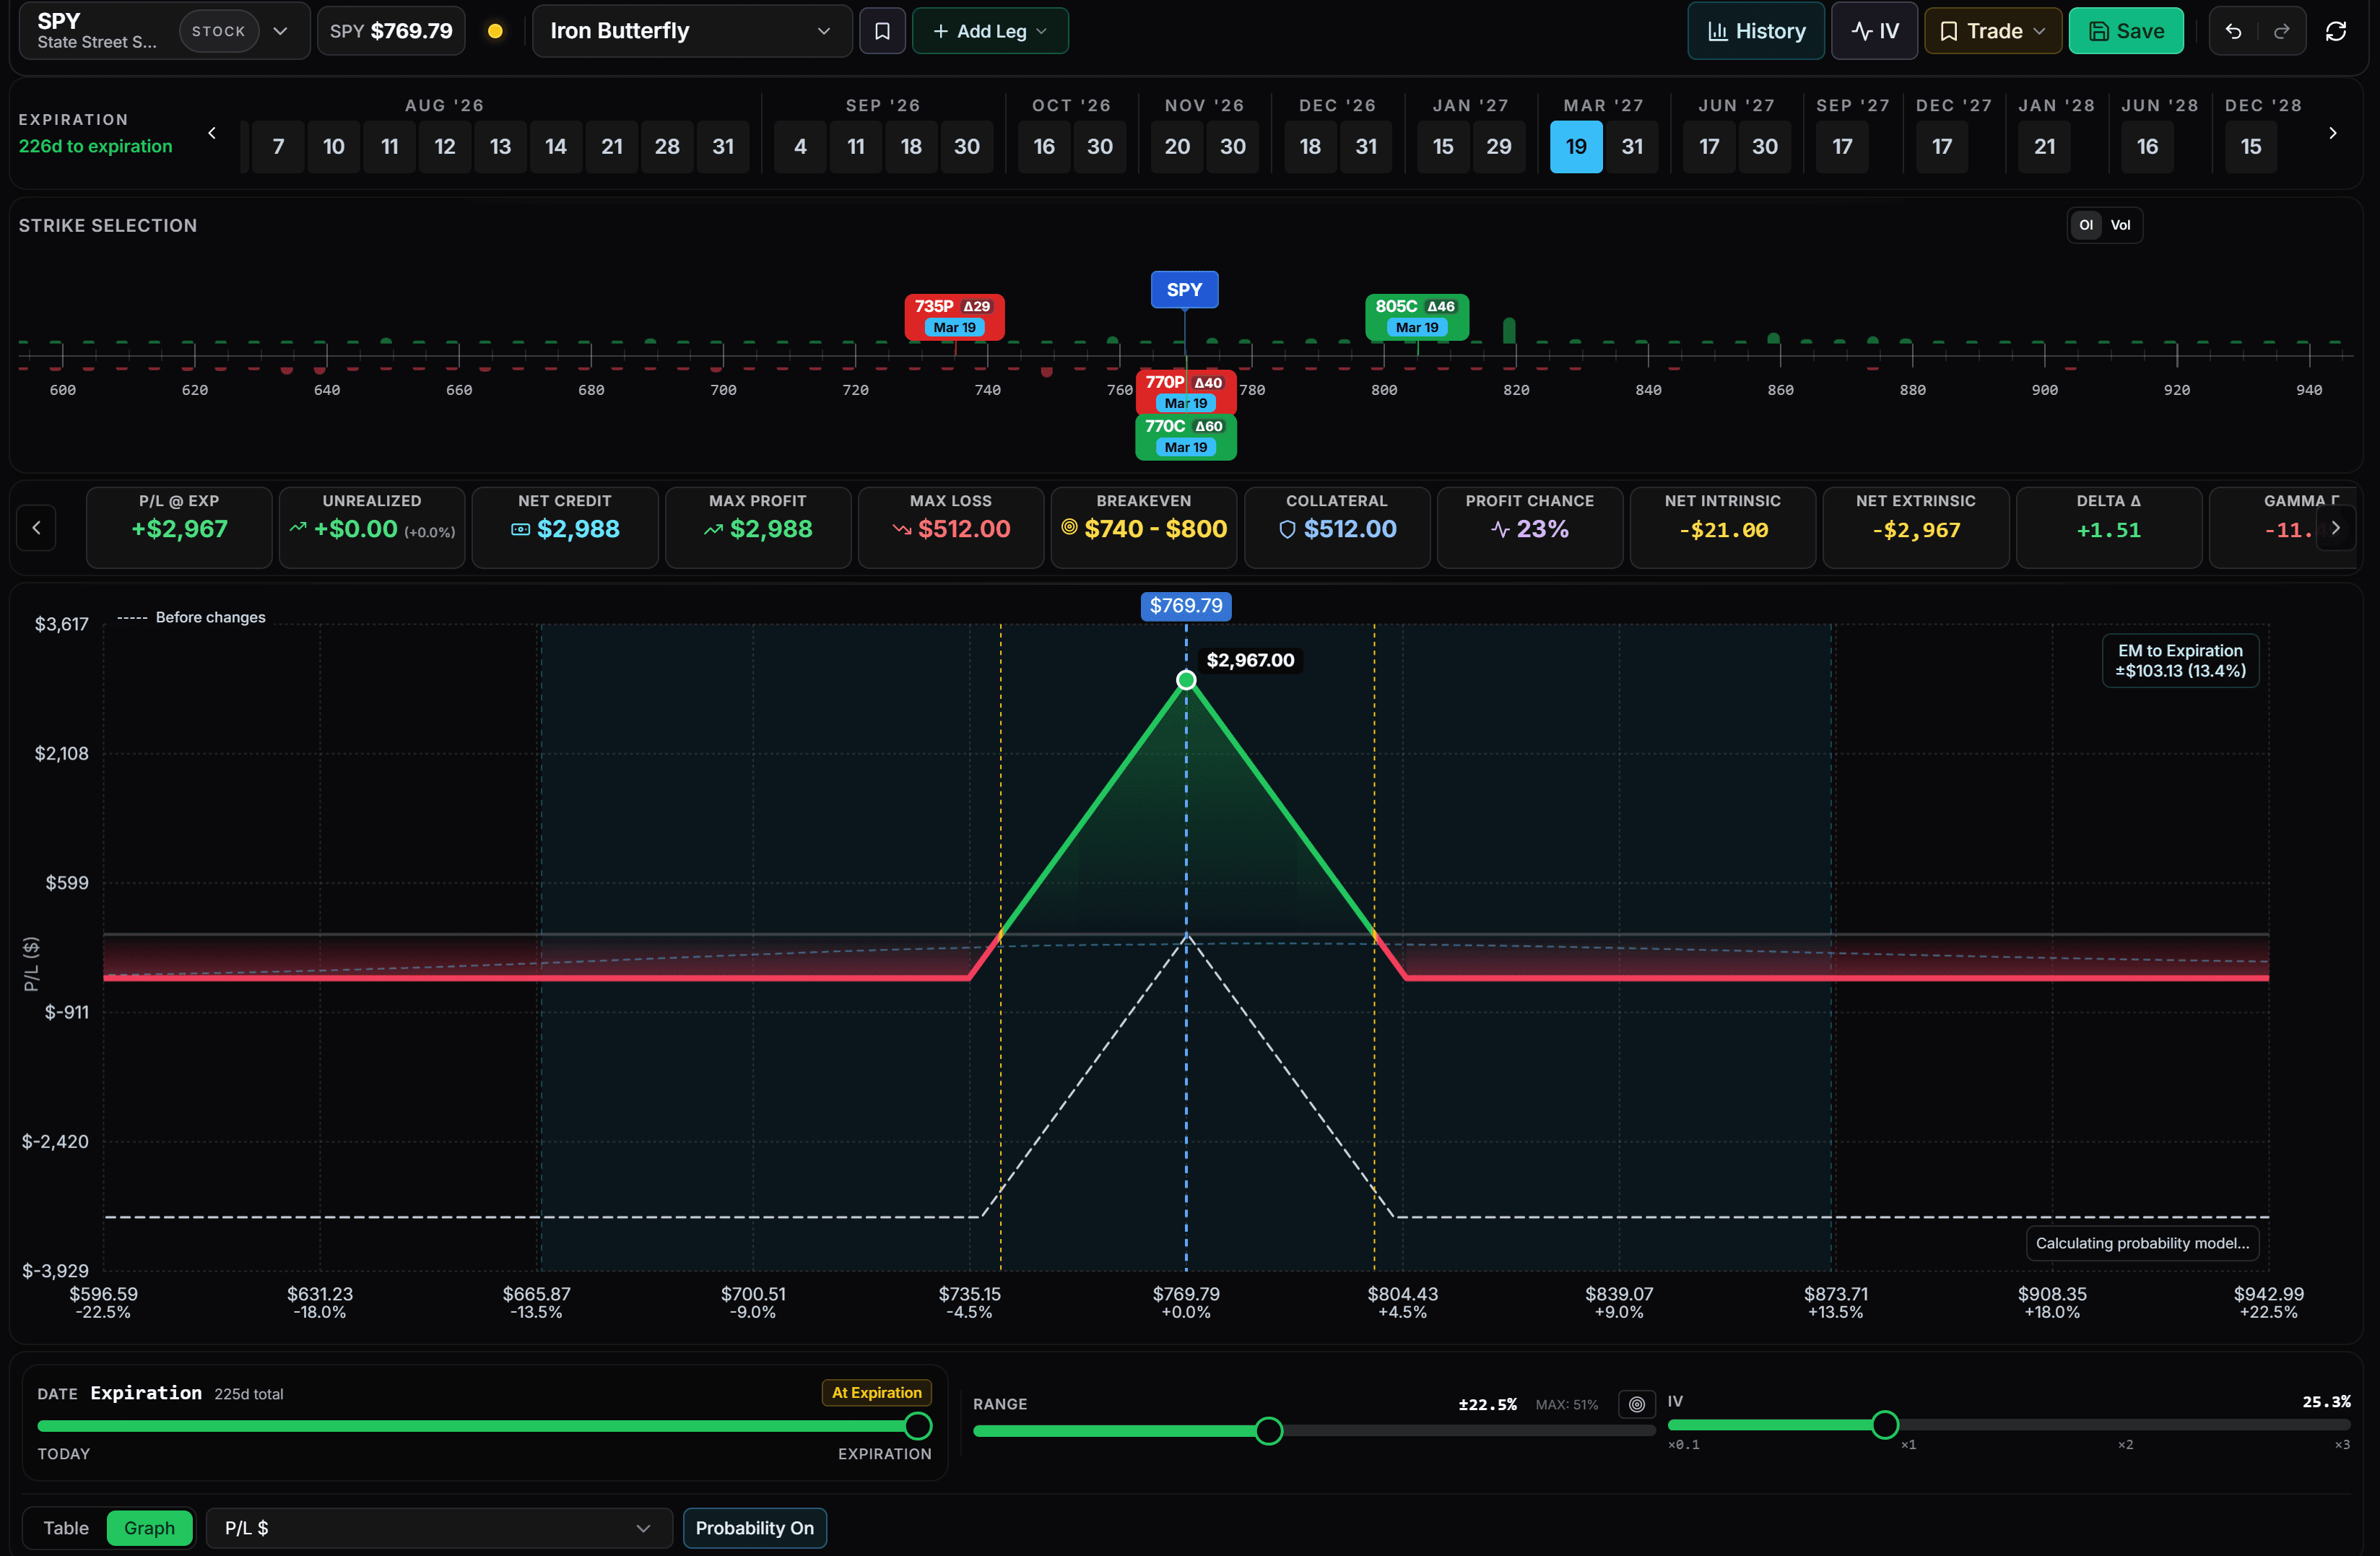The width and height of the screenshot is (2380, 1556).
Task: Select Sep '26 expiration day 4
Action: point(800,146)
